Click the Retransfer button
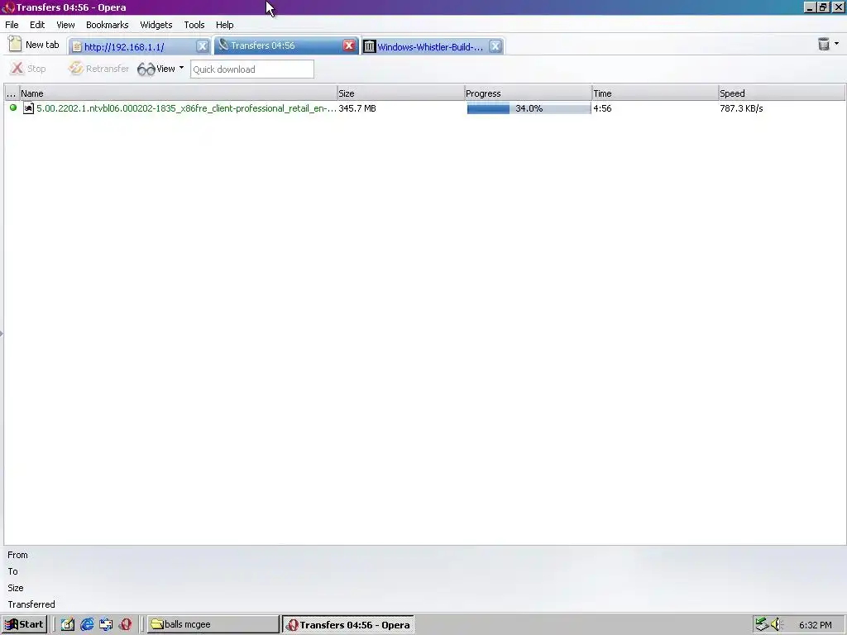This screenshot has height=635, width=847. [99, 69]
